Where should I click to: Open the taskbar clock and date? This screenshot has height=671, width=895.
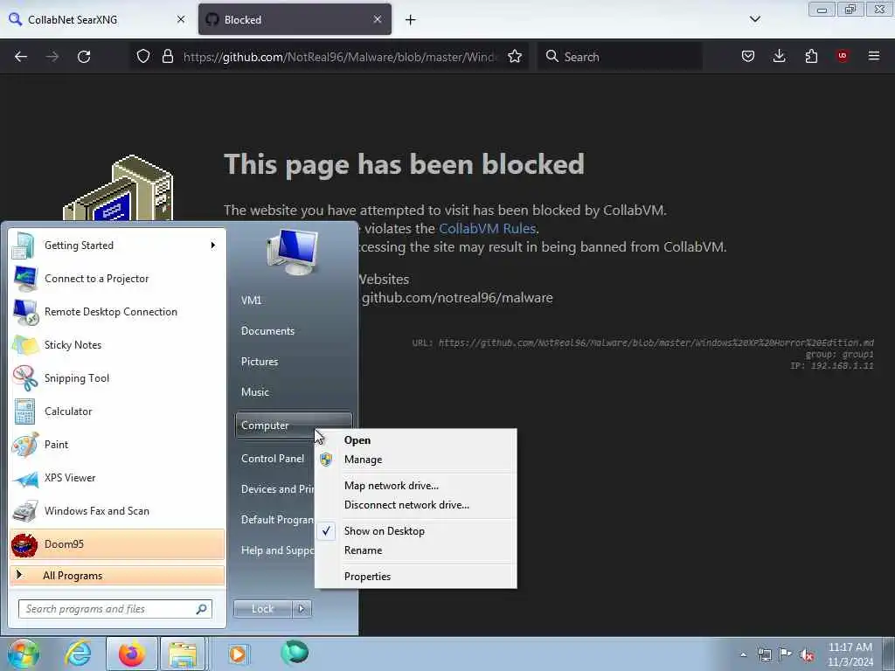click(x=850, y=654)
